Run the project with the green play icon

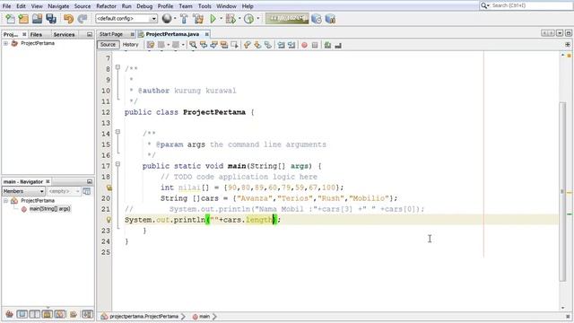click(x=213, y=19)
